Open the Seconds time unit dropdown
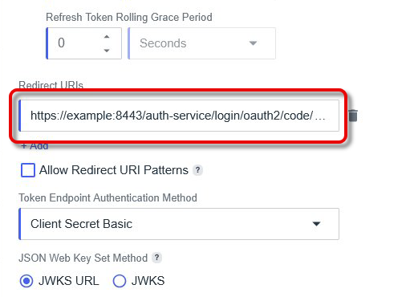 coord(202,43)
